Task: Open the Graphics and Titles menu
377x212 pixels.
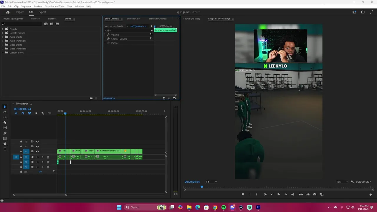Action: 55,6
